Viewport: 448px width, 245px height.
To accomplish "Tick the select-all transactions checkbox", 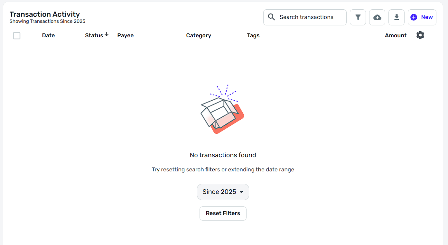I will click(17, 36).
